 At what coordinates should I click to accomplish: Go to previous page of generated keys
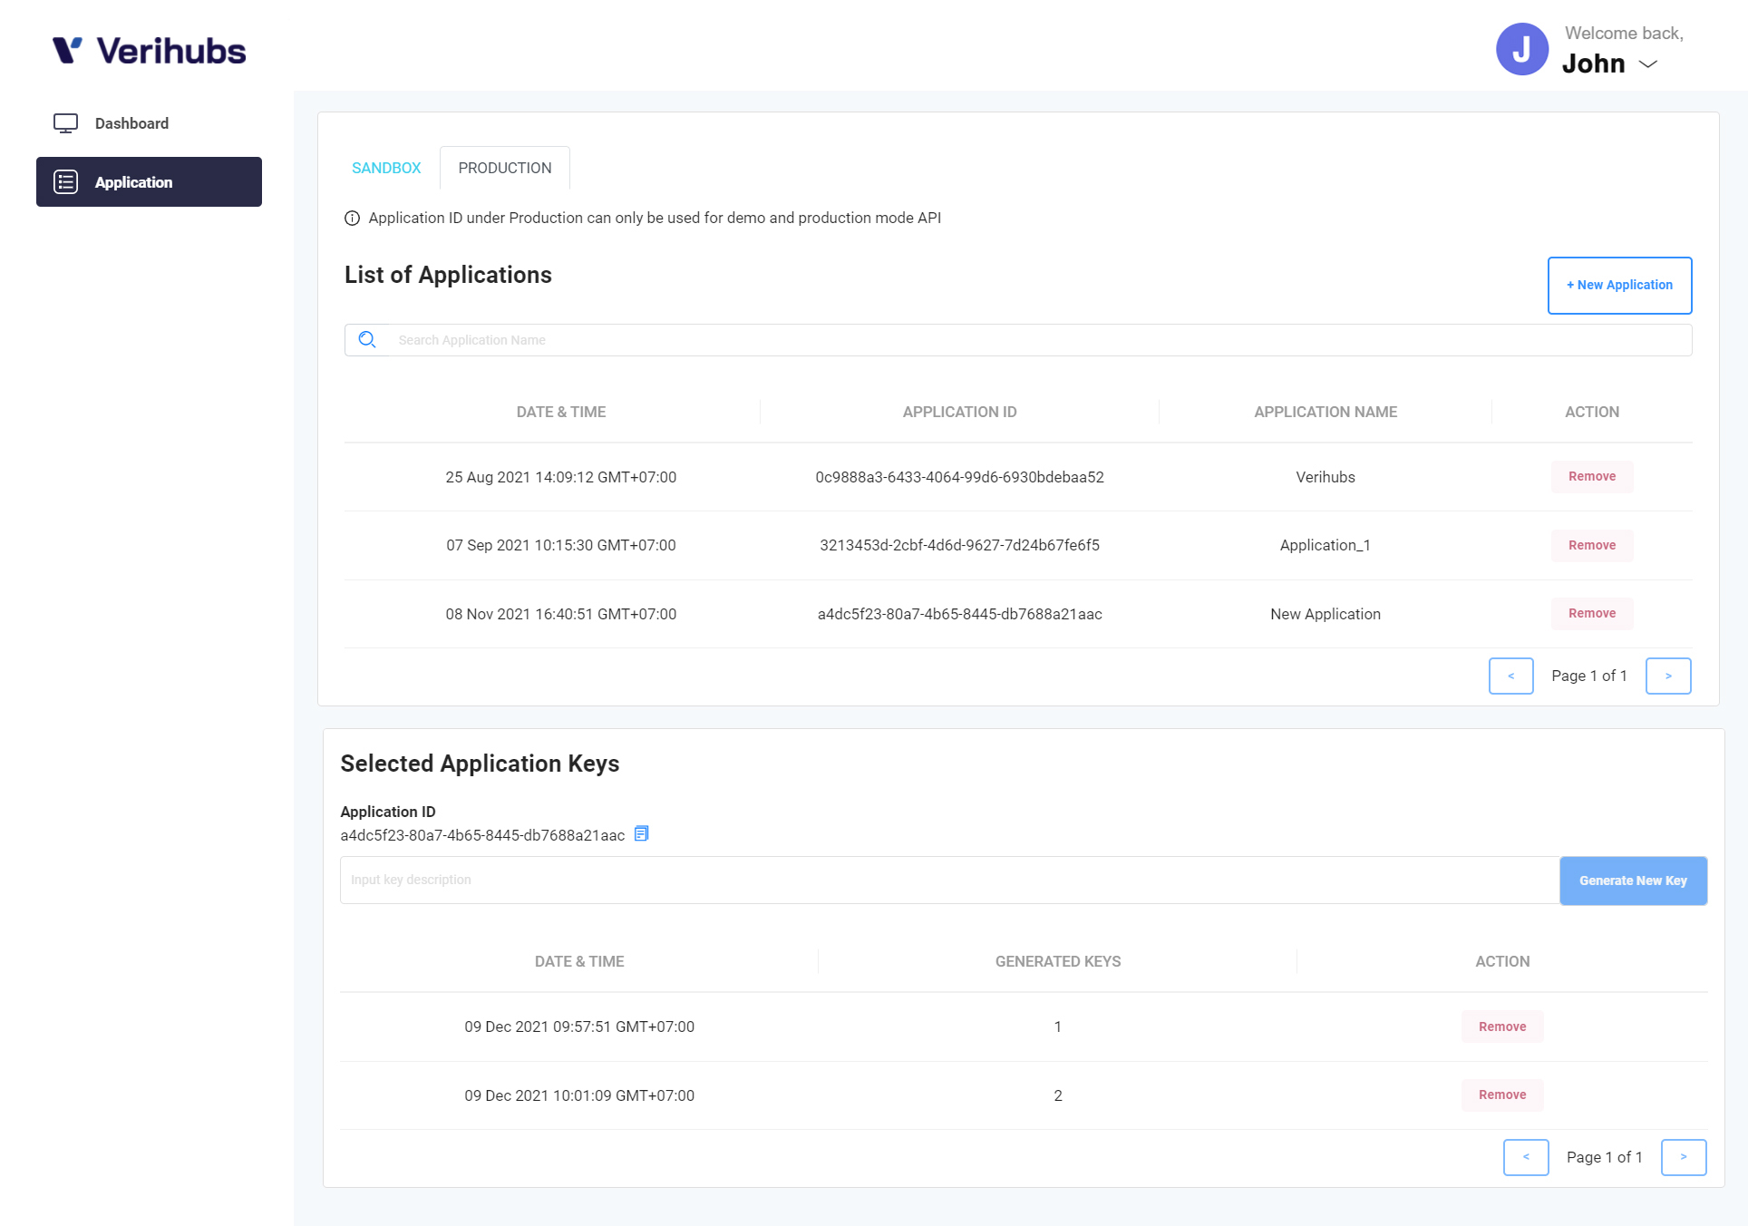pyautogui.click(x=1525, y=1157)
